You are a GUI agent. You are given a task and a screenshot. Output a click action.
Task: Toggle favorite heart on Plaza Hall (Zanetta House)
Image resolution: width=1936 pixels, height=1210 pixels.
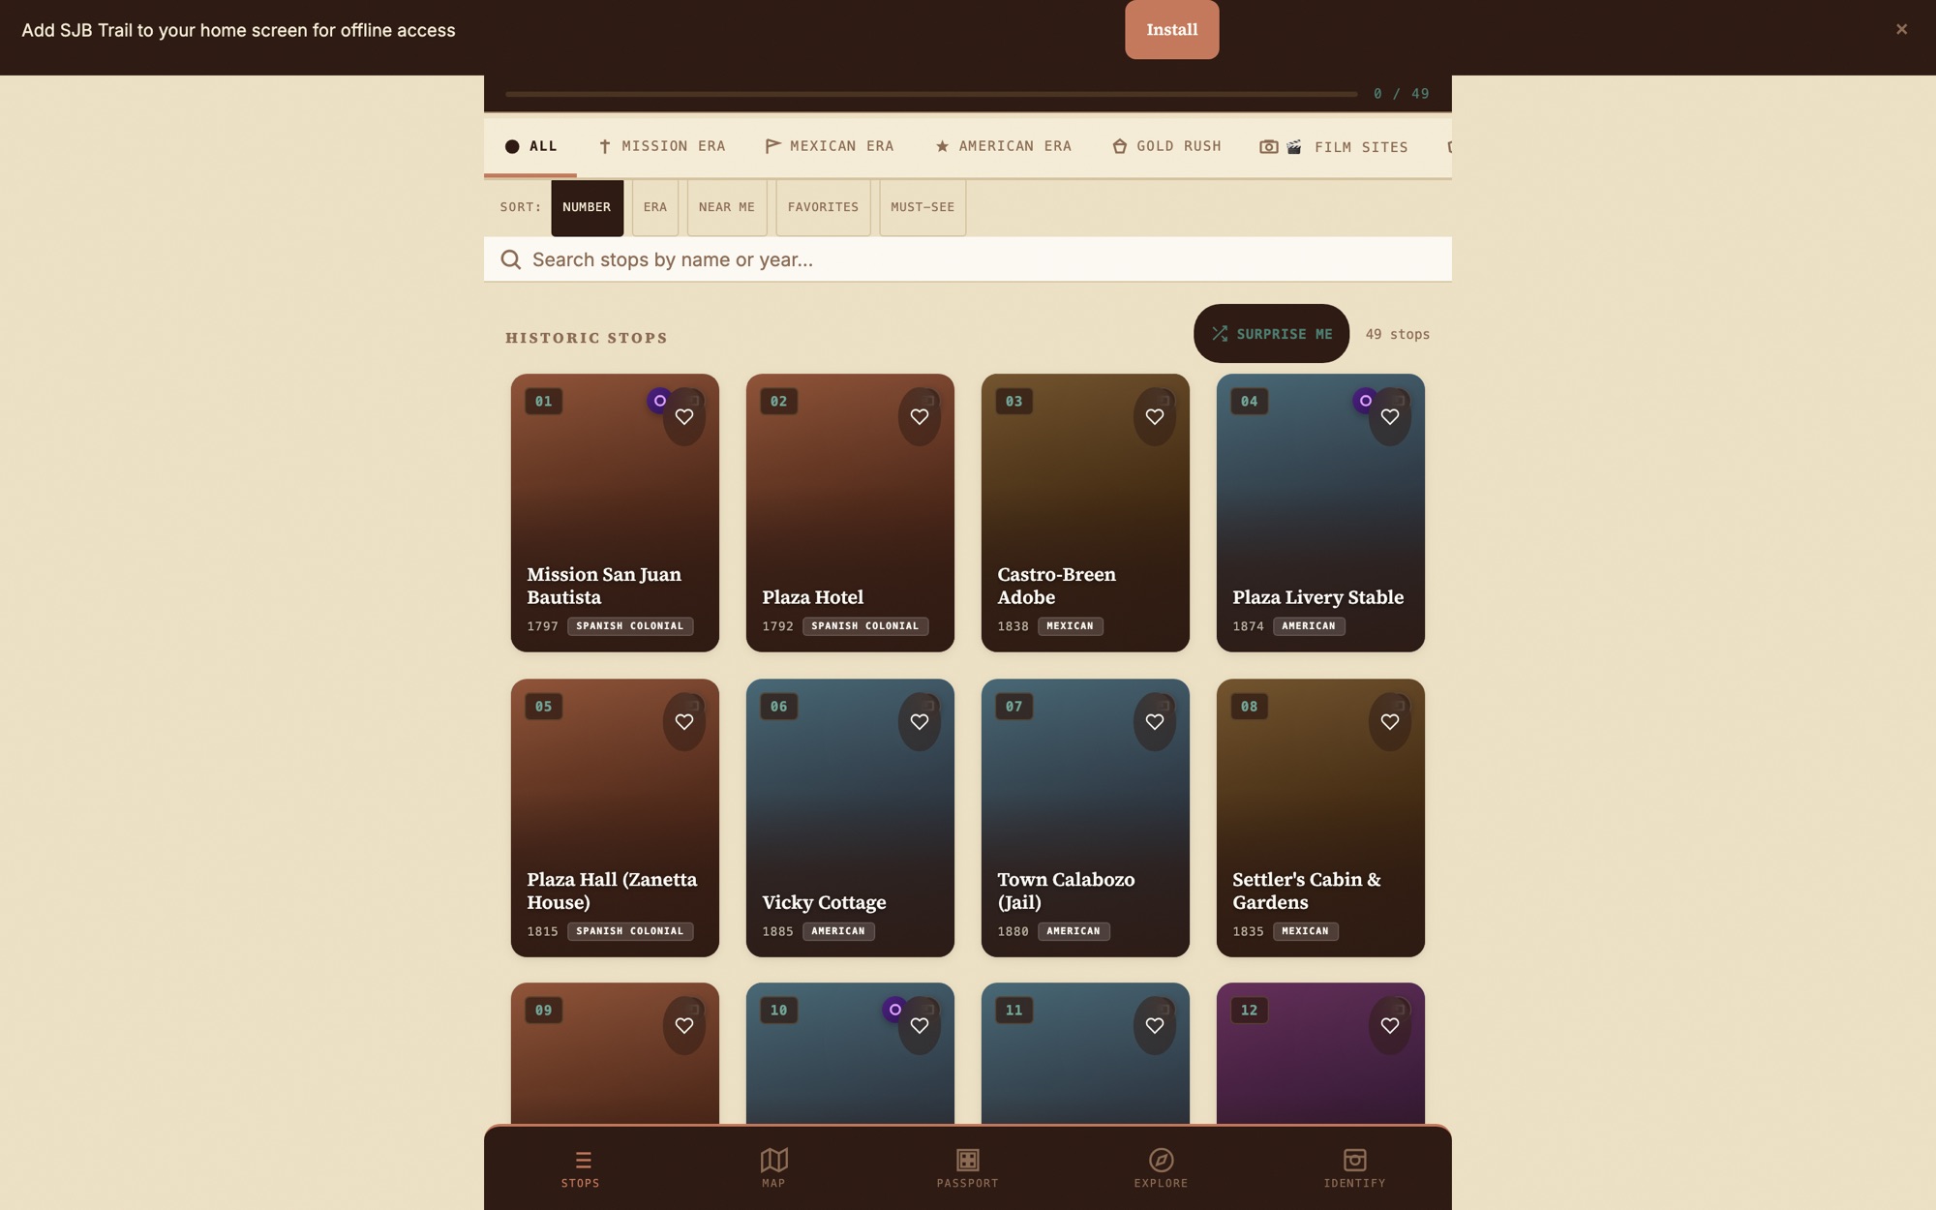pos(684,722)
